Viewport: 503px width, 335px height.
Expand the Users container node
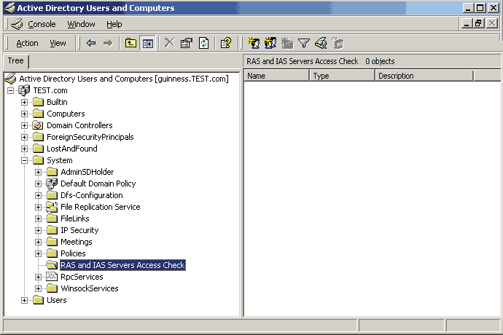(25, 300)
